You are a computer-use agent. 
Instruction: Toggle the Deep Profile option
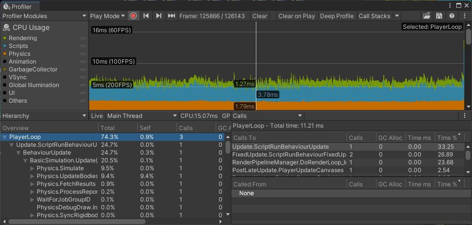click(337, 16)
